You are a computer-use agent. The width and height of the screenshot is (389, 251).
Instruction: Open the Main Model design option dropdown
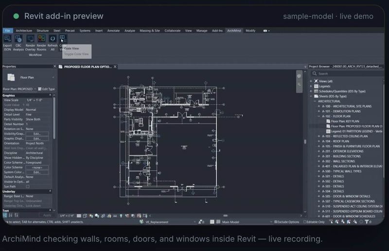[x=271, y=222]
